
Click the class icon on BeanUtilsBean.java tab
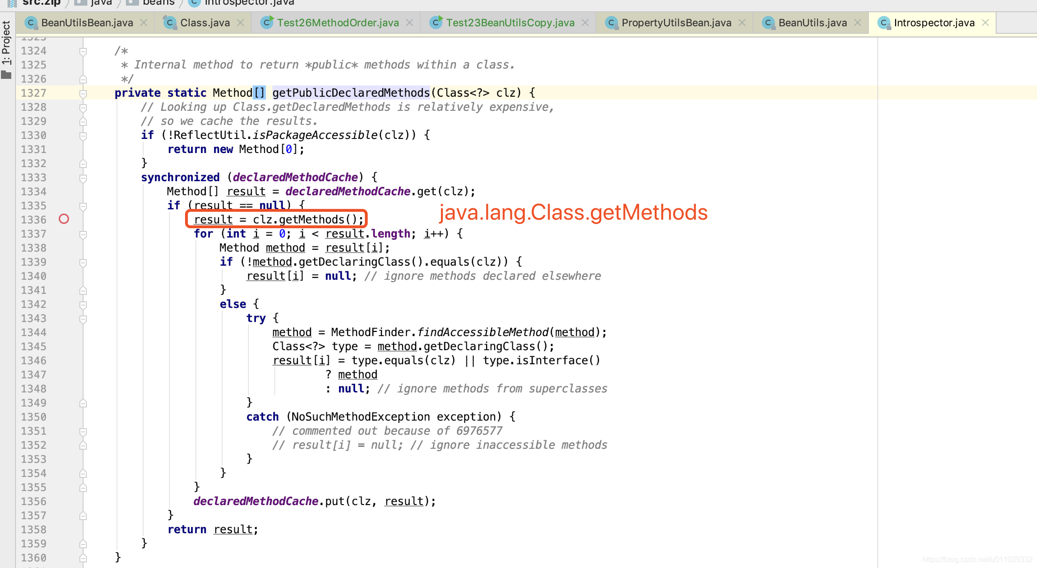(x=31, y=22)
